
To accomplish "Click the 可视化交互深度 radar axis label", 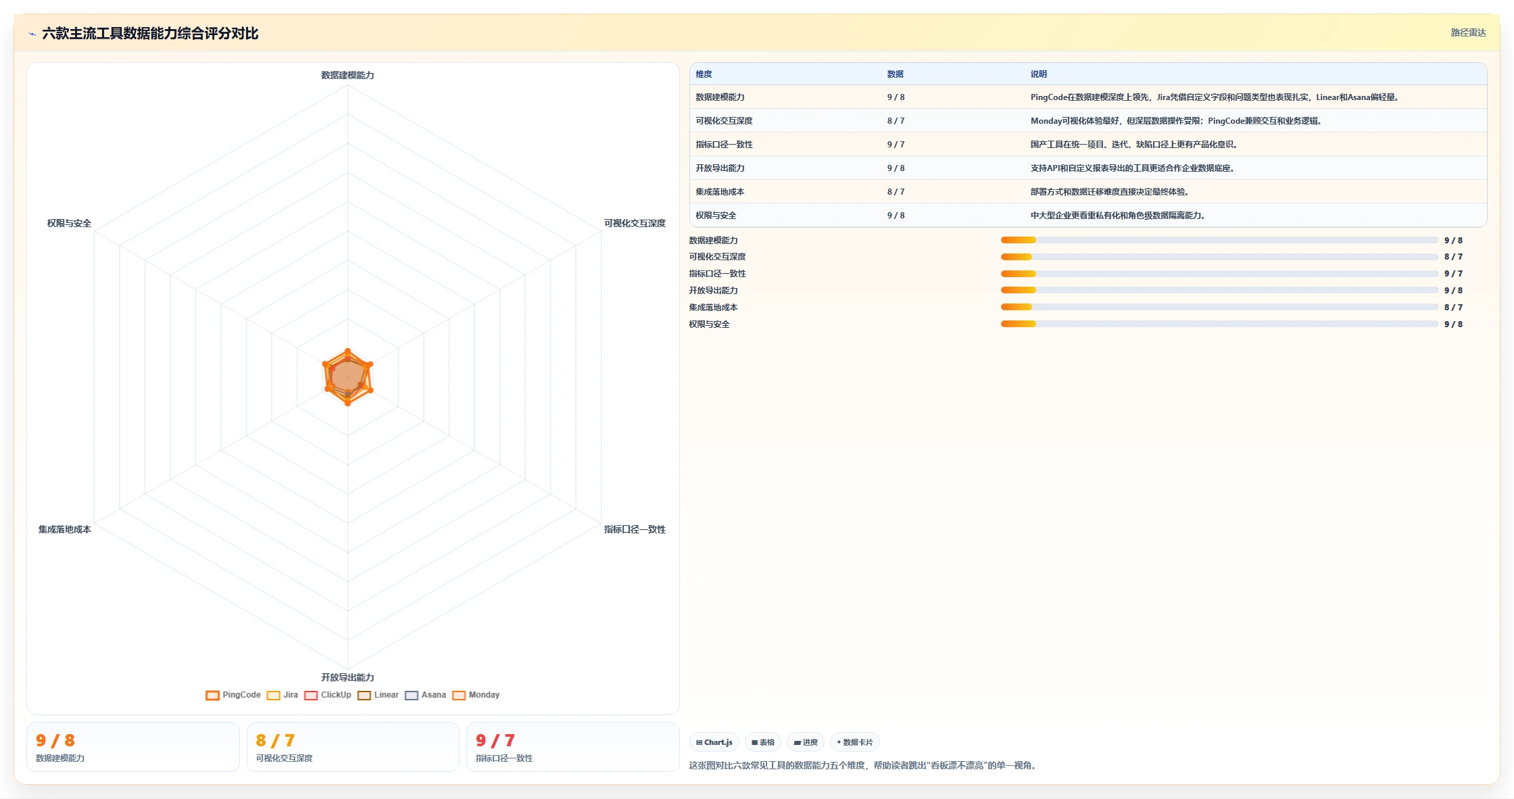I will click(635, 223).
